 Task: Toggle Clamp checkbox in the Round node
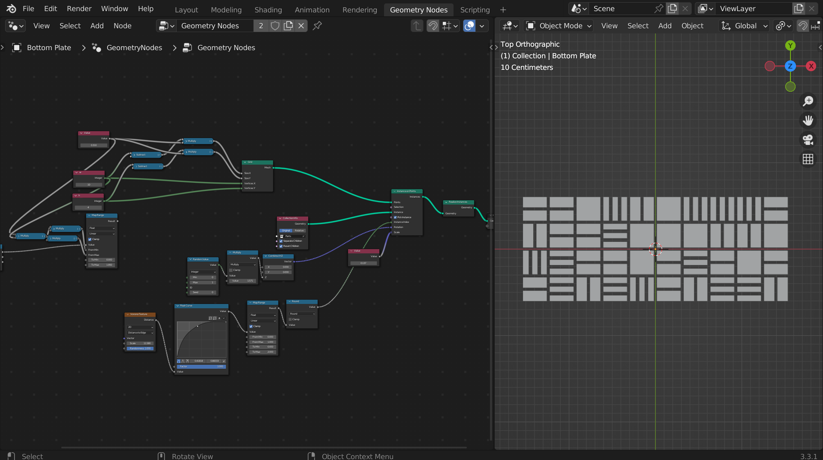[x=290, y=319]
